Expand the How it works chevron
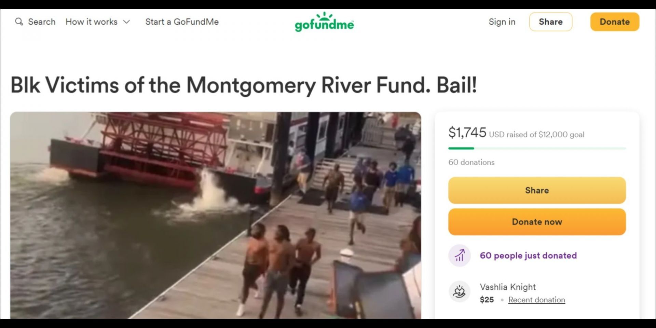The image size is (656, 328). point(126,22)
